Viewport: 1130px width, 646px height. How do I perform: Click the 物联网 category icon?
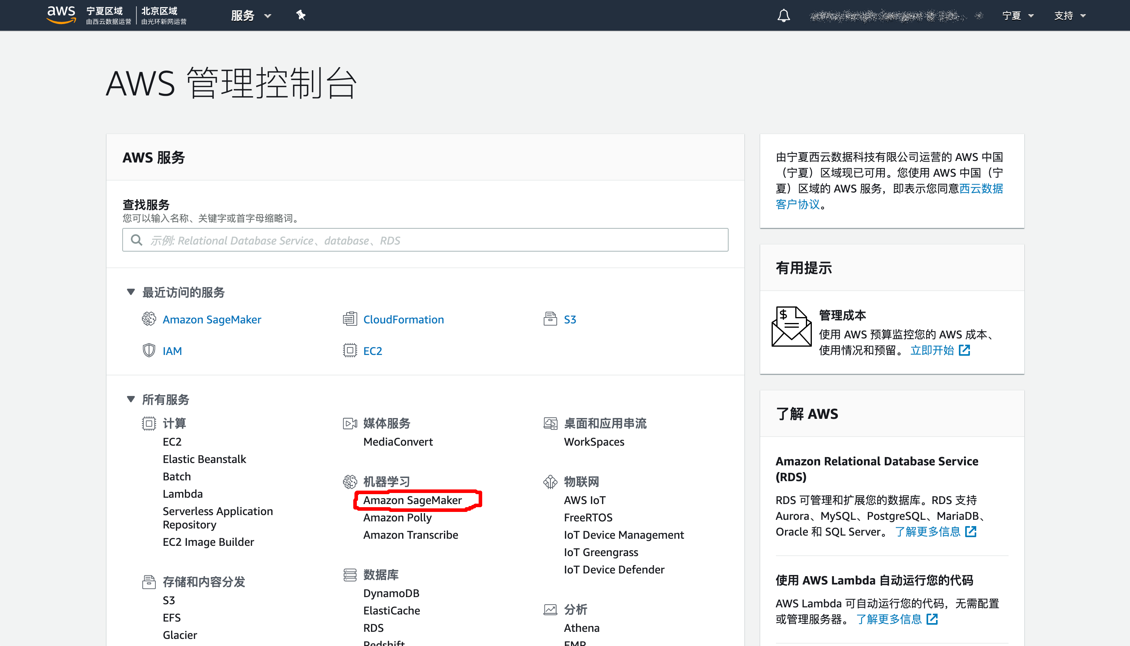pyautogui.click(x=550, y=482)
